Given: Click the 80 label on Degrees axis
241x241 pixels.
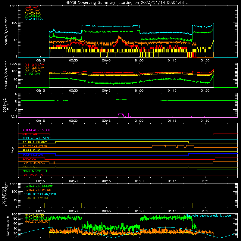Looking at the screenshot, I should pos(16,218).
